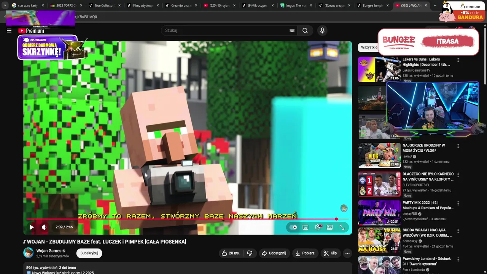Image resolution: width=487 pixels, height=274 pixels.
Task: Mute the video volume
Action: (44, 227)
